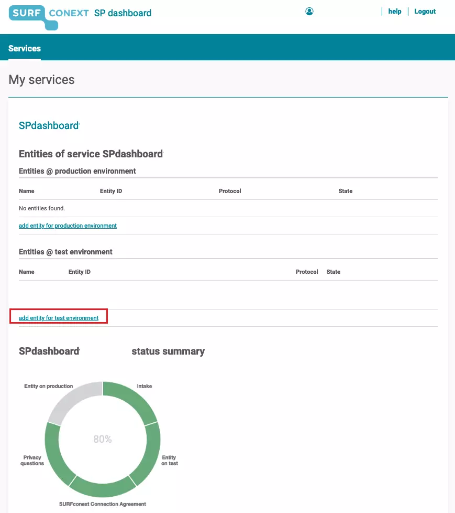Click the status summary heading

pos(168,351)
